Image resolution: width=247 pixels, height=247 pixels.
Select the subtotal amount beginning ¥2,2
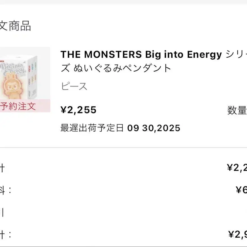click(237, 168)
